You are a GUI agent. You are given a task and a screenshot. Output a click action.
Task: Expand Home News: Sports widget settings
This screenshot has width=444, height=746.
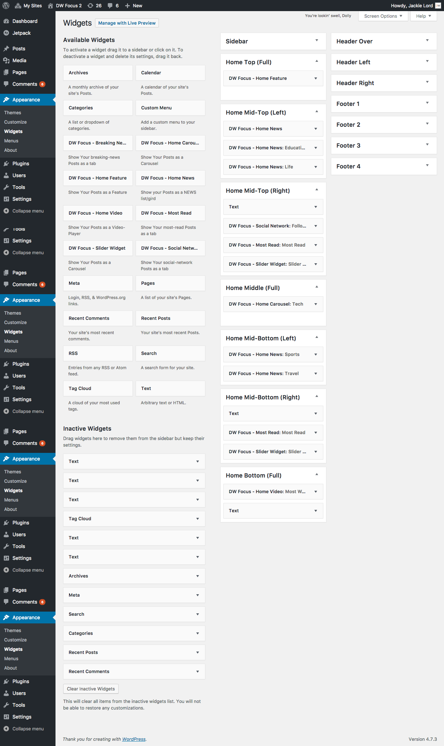pyautogui.click(x=316, y=355)
